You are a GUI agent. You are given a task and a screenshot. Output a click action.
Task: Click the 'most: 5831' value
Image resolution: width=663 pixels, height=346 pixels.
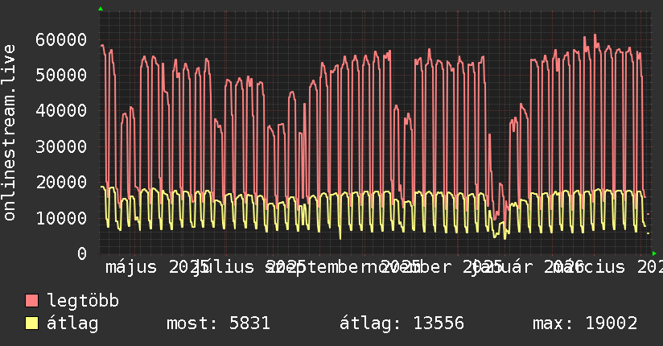tap(218, 323)
